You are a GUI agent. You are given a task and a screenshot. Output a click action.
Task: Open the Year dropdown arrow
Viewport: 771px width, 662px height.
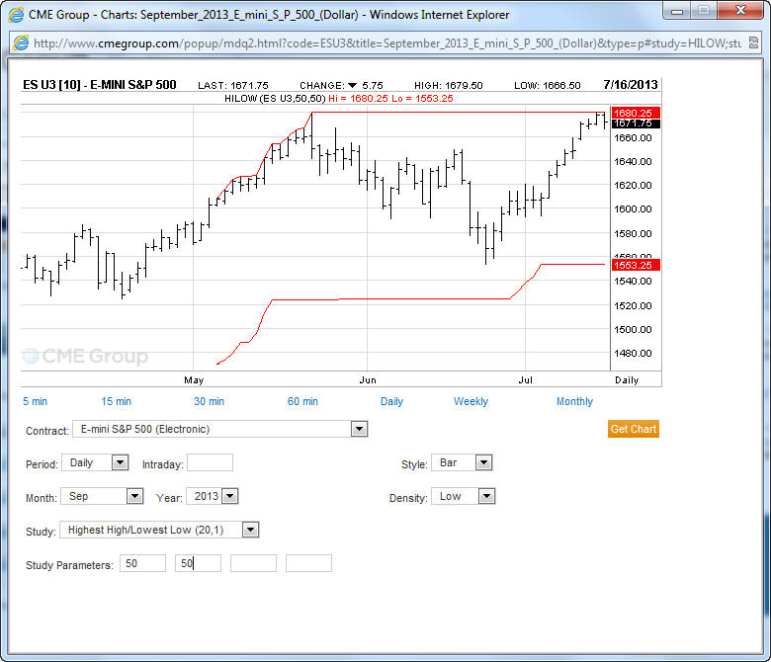point(229,496)
